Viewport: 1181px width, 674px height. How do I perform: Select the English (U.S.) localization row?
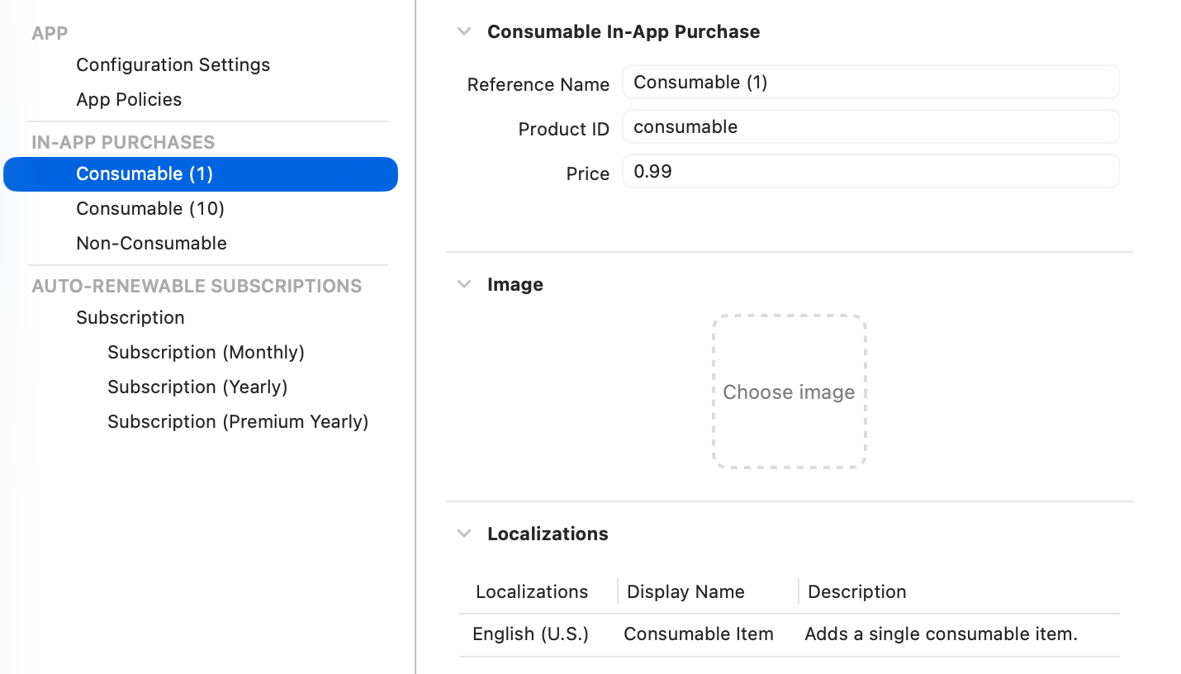(530, 634)
